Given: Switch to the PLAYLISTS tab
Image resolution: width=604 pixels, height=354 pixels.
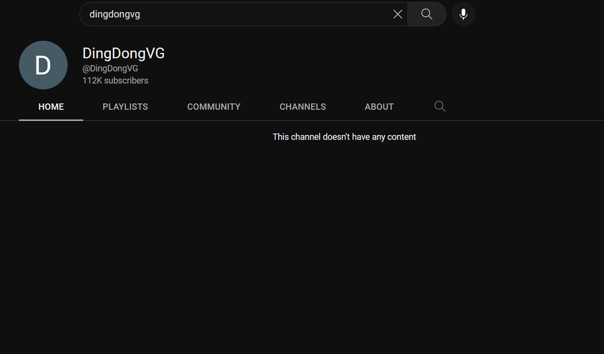Looking at the screenshot, I should click(x=125, y=107).
